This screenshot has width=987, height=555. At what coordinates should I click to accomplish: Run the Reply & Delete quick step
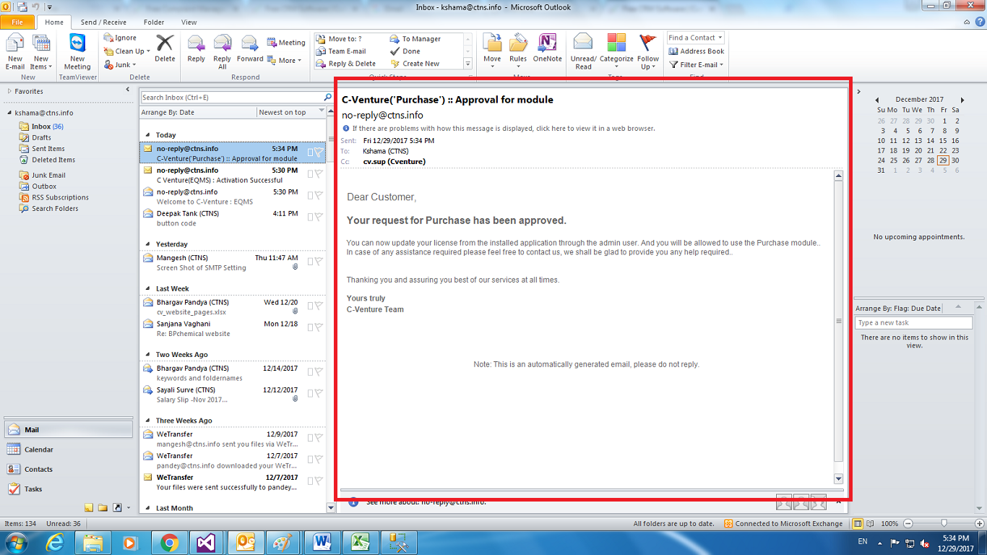tap(347, 64)
